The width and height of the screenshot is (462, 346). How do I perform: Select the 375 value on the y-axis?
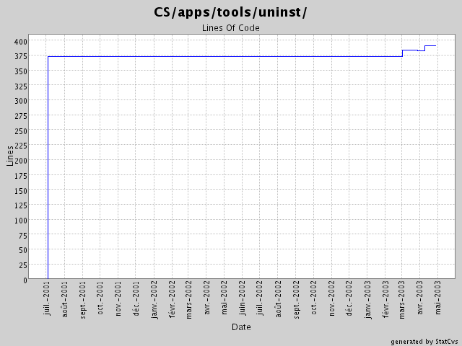[21, 56]
